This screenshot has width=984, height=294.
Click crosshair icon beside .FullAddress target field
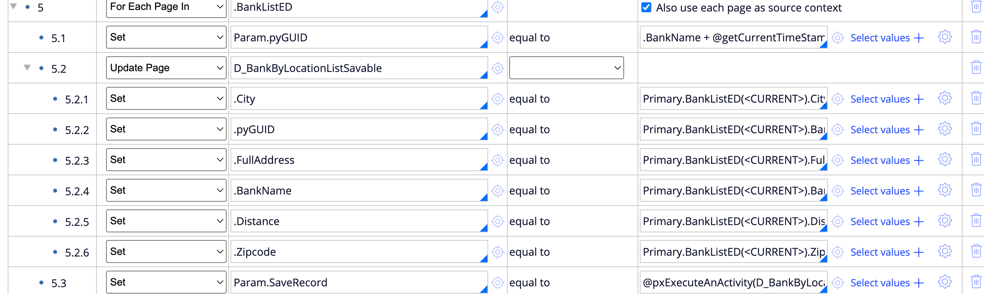pyautogui.click(x=497, y=160)
